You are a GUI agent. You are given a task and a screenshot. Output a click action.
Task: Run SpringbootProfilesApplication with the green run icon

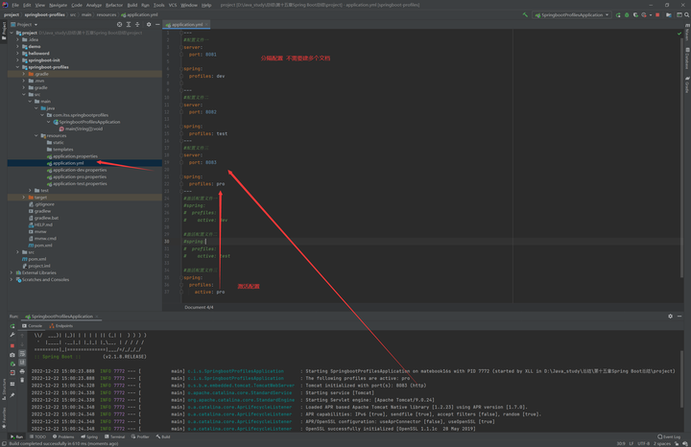point(618,14)
